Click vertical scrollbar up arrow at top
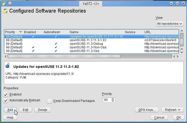187x123 pixels. (182, 31)
